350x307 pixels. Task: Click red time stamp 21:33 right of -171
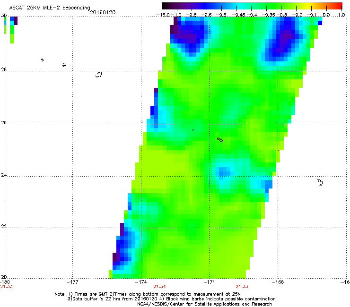242,287
